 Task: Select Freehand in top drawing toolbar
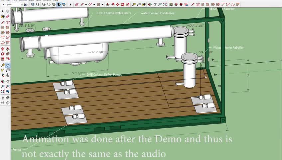(198, 5)
